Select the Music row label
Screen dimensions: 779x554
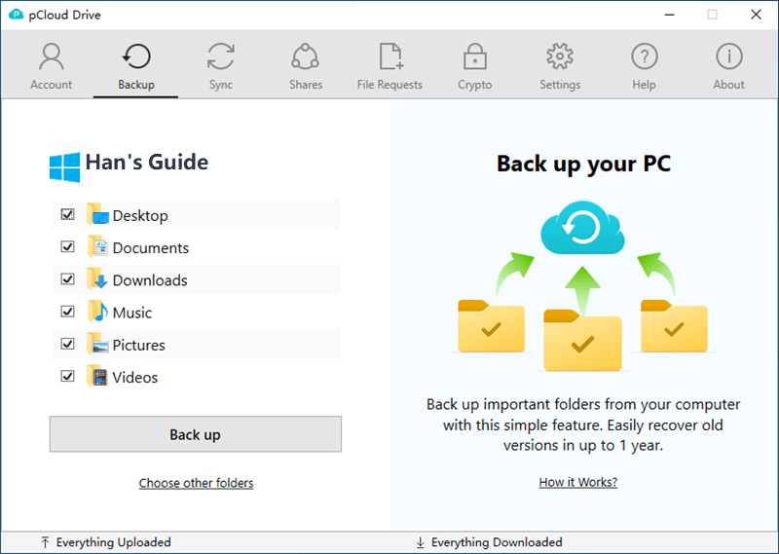[132, 312]
